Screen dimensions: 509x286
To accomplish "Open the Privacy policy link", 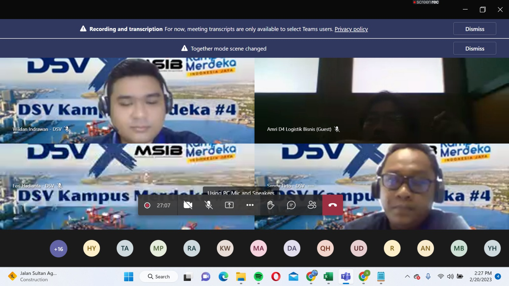I will coord(351,29).
